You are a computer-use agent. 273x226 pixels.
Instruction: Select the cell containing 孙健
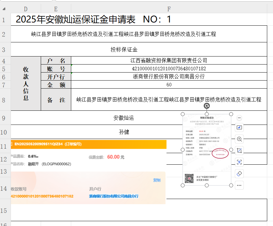[x=124, y=132]
